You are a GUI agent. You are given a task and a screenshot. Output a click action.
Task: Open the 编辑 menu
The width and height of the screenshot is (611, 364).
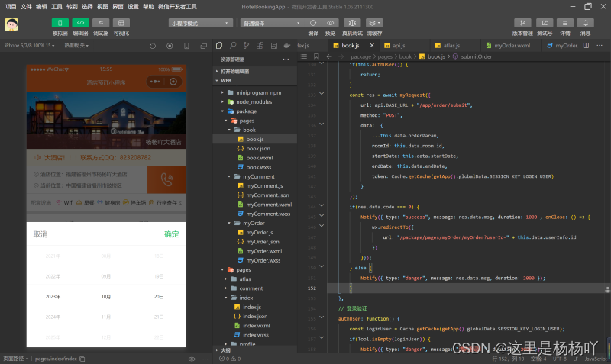click(x=41, y=7)
